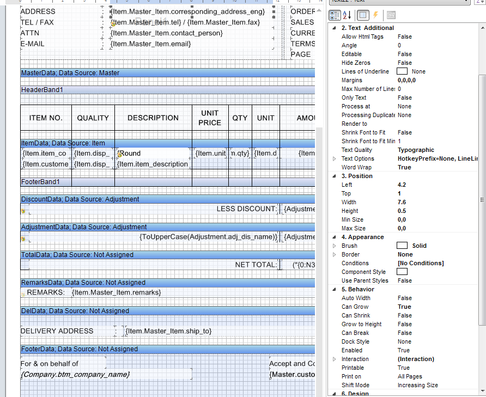Select the DelData band header
Screen dimensions: 486x397
168,311
